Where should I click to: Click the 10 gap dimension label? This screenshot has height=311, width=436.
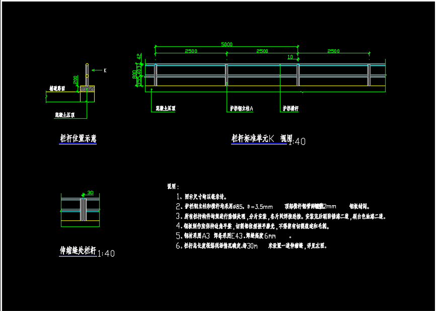pos(290,57)
